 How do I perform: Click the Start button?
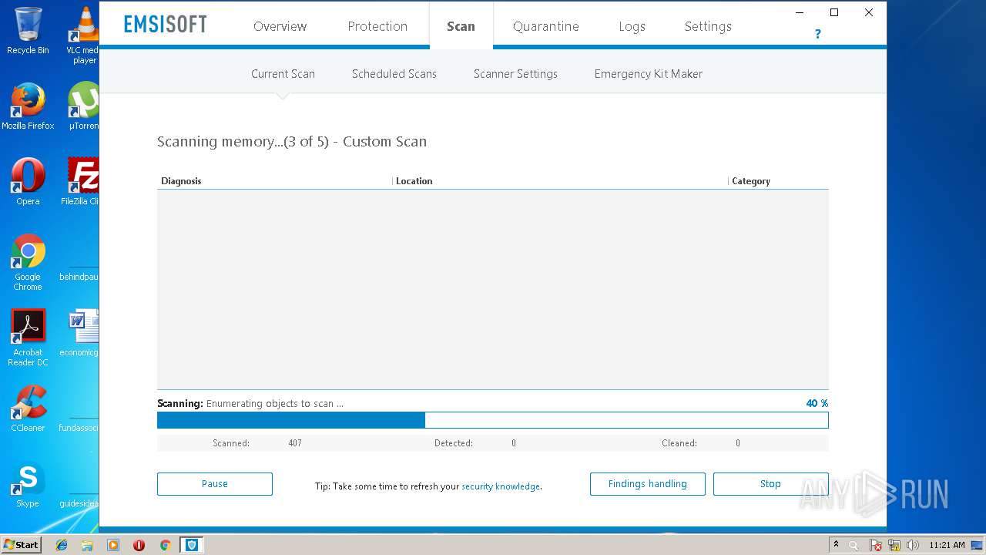pyautogui.click(x=21, y=545)
